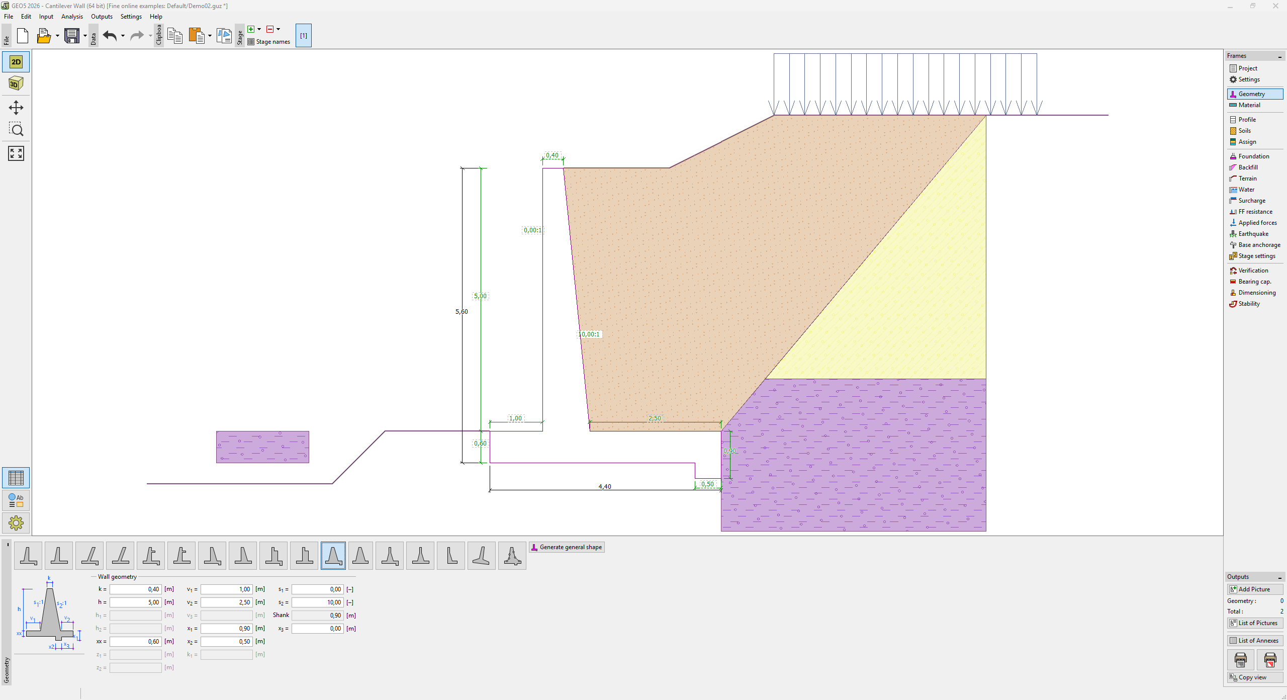Select the first wall shape thumbnail
Screen dimensions: 1287x700
click(x=28, y=556)
